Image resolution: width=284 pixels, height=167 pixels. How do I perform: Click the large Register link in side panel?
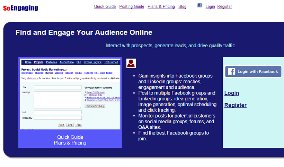pyautogui.click(x=236, y=105)
